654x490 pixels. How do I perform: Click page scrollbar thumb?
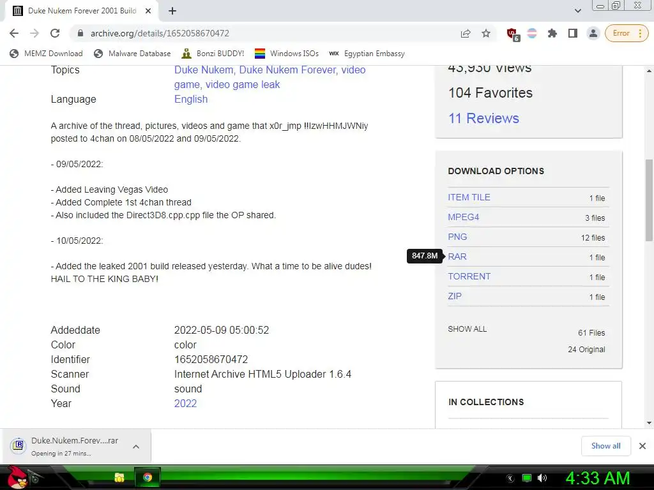coord(649,200)
